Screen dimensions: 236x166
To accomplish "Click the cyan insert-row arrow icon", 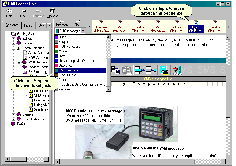I will pyautogui.click(x=140, y=70).
